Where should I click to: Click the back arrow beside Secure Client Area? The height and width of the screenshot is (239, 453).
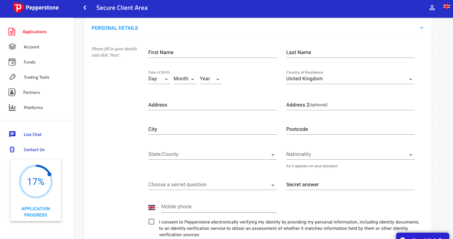coord(85,8)
